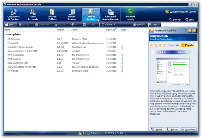Click WHS QuickBooks paid dollar icon
202x139 pixels.
click(122, 55)
